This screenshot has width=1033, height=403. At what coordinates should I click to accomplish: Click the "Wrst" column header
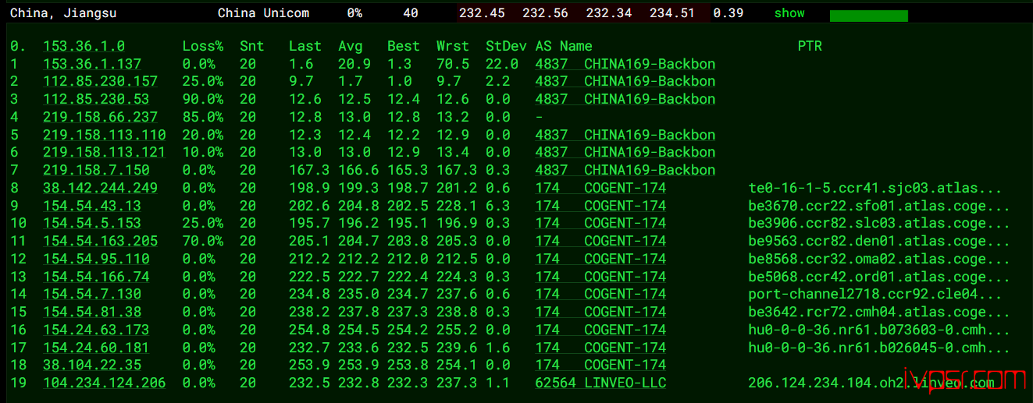click(x=453, y=46)
